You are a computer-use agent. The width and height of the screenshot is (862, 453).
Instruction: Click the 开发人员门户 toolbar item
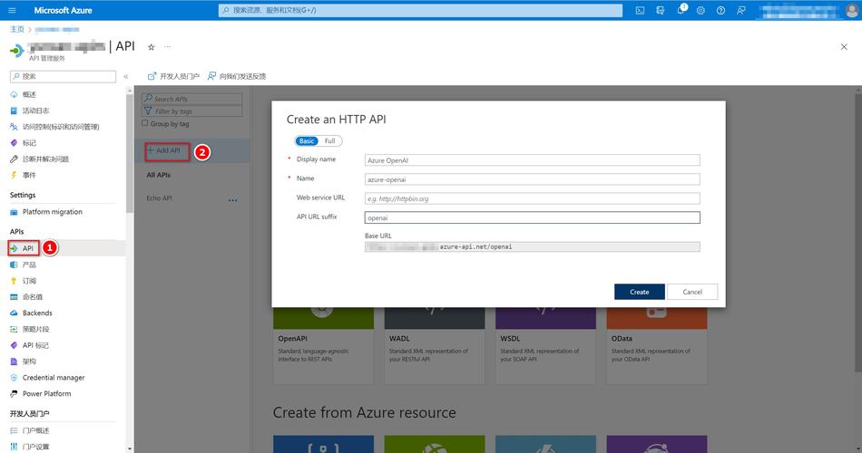point(173,76)
